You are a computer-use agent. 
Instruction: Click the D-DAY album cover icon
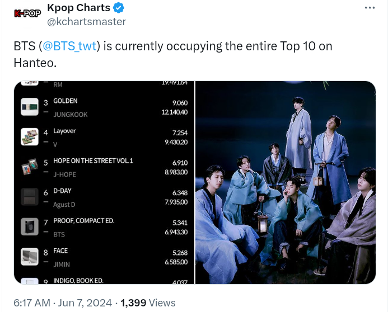point(30,197)
